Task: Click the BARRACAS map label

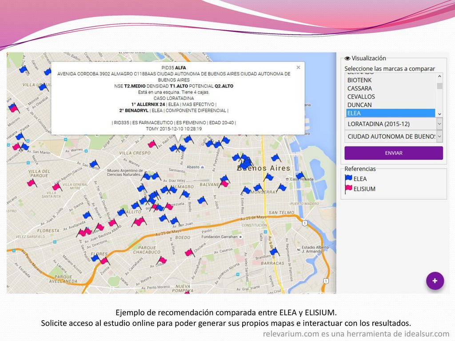Action: pos(272,263)
